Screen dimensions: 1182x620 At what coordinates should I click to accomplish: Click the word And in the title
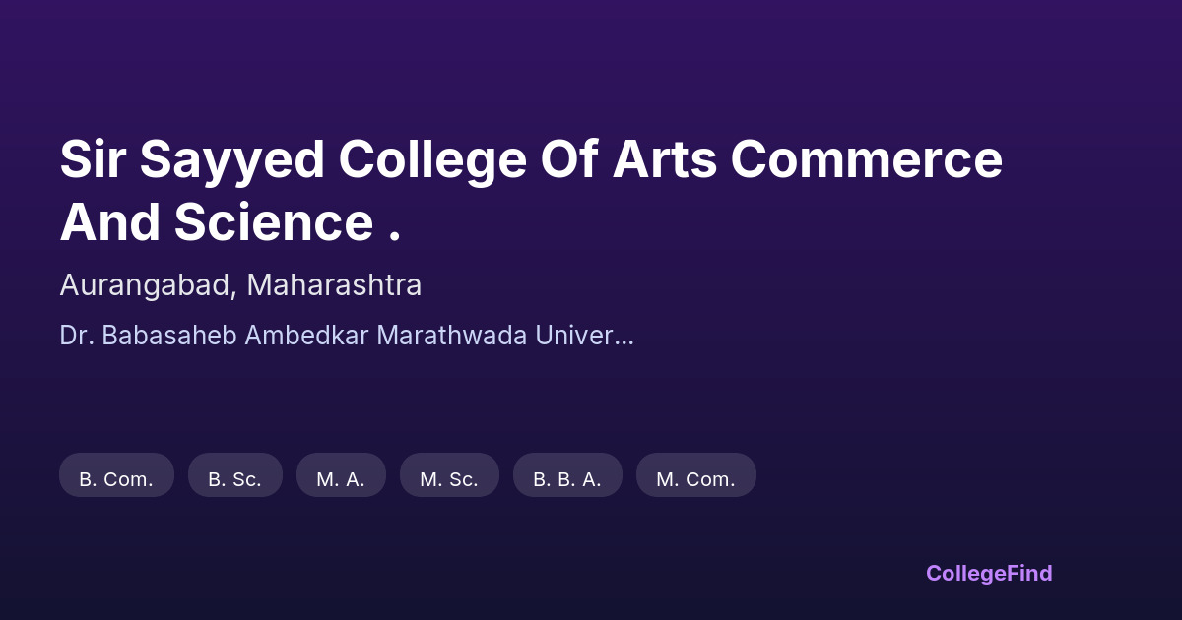[x=109, y=223]
